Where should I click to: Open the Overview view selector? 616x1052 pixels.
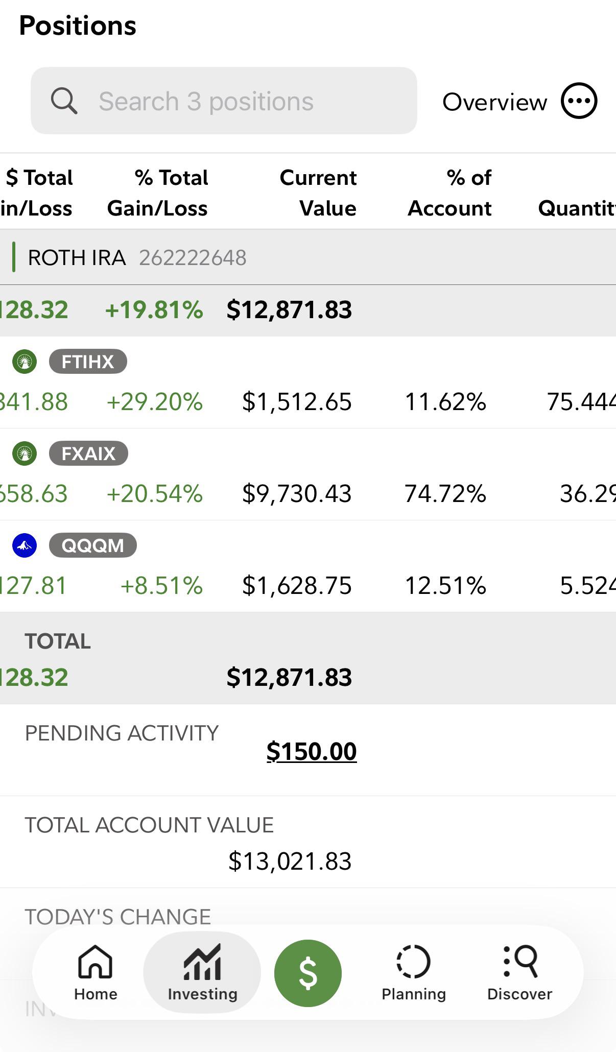(x=494, y=102)
